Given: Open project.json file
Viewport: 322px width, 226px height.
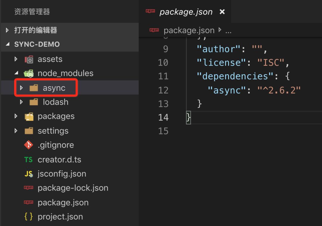Looking at the screenshot, I should (x=60, y=217).
